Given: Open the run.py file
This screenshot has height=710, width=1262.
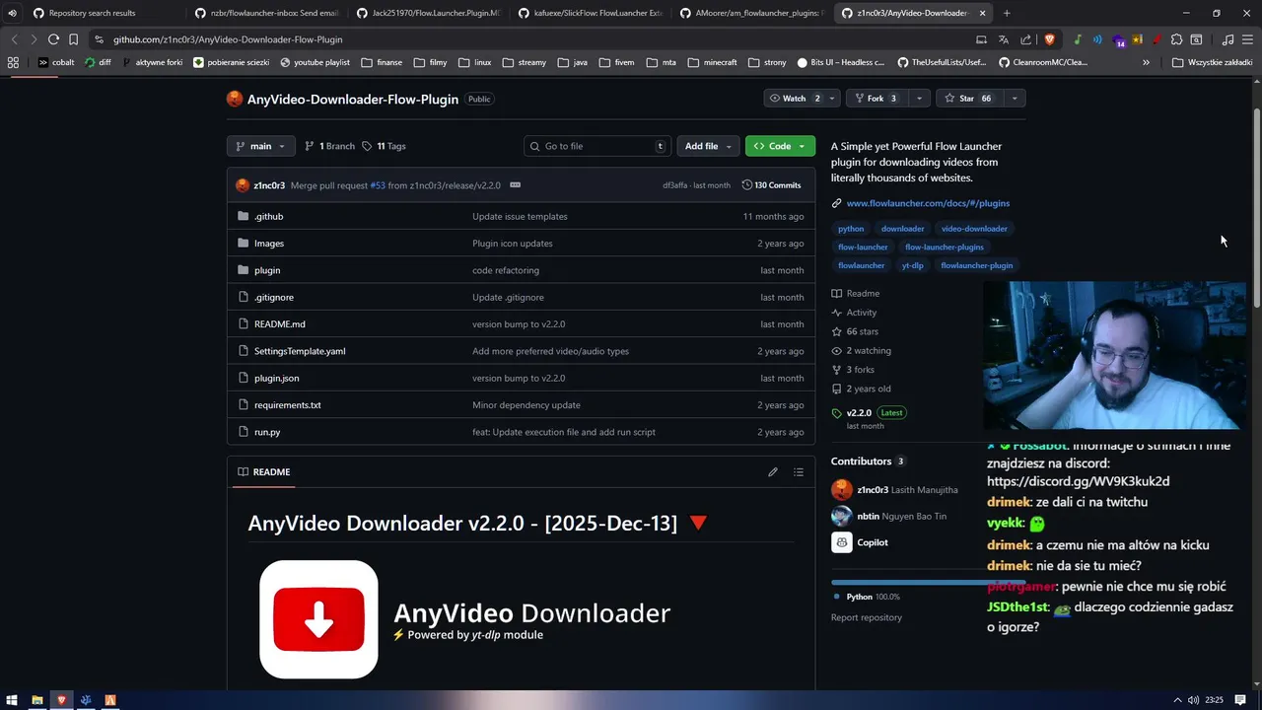Looking at the screenshot, I should pyautogui.click(x=267, y=432).
